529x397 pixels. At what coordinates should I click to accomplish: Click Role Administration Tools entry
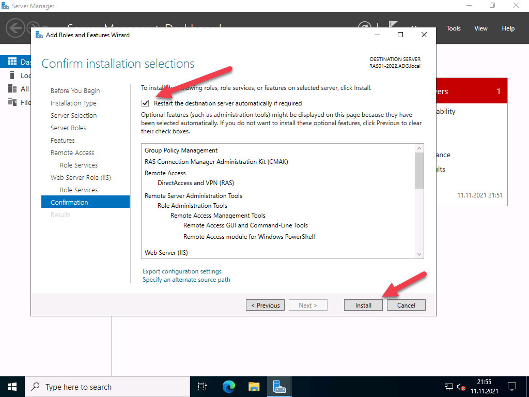(x=192, y=206)
